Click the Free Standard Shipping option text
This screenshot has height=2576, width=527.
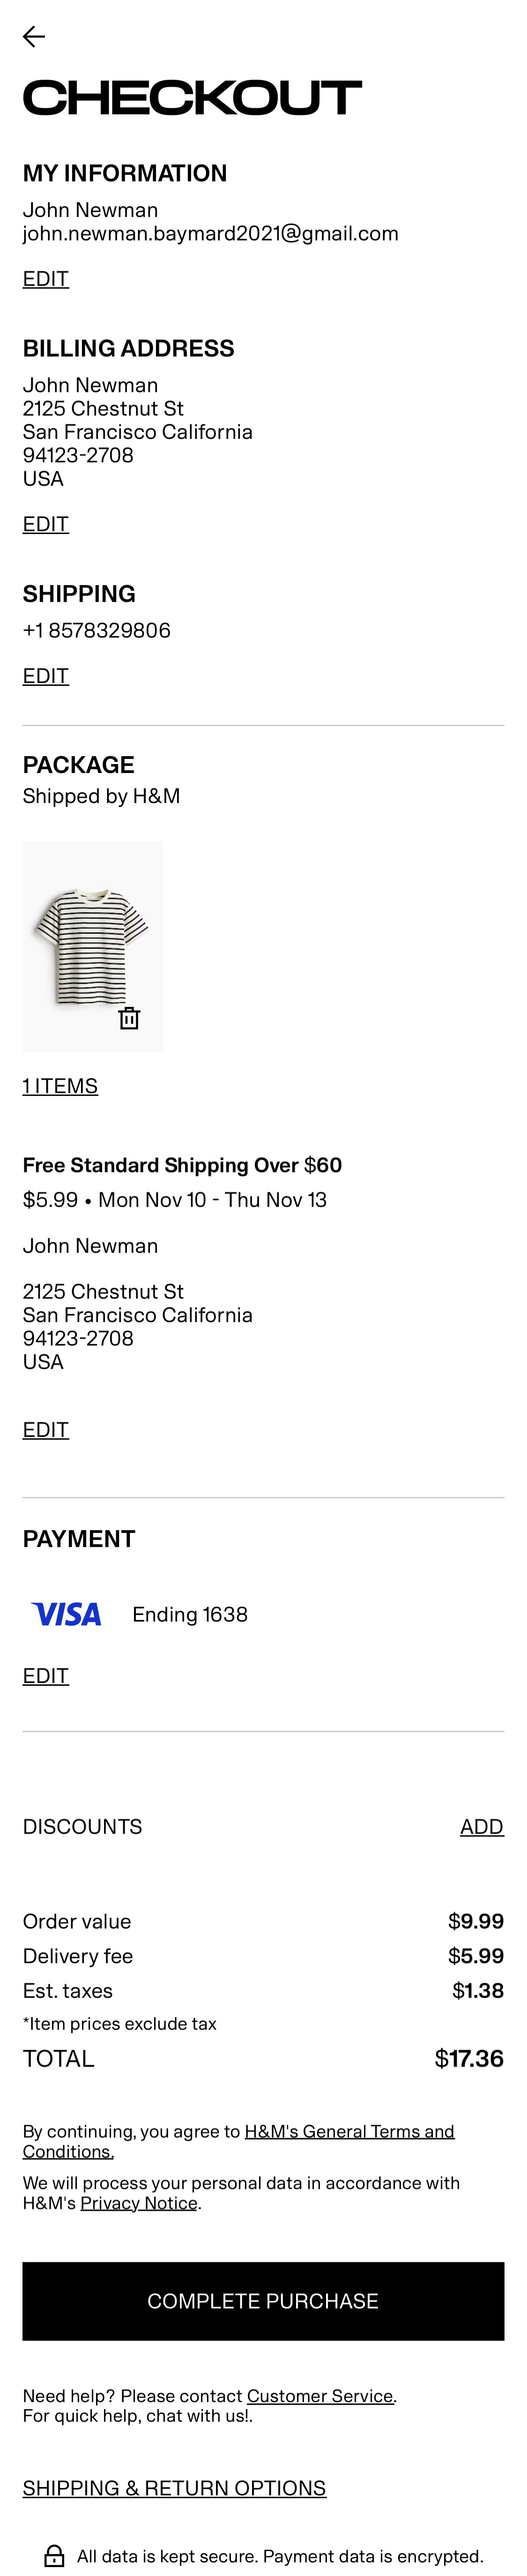pos(182,1165)
